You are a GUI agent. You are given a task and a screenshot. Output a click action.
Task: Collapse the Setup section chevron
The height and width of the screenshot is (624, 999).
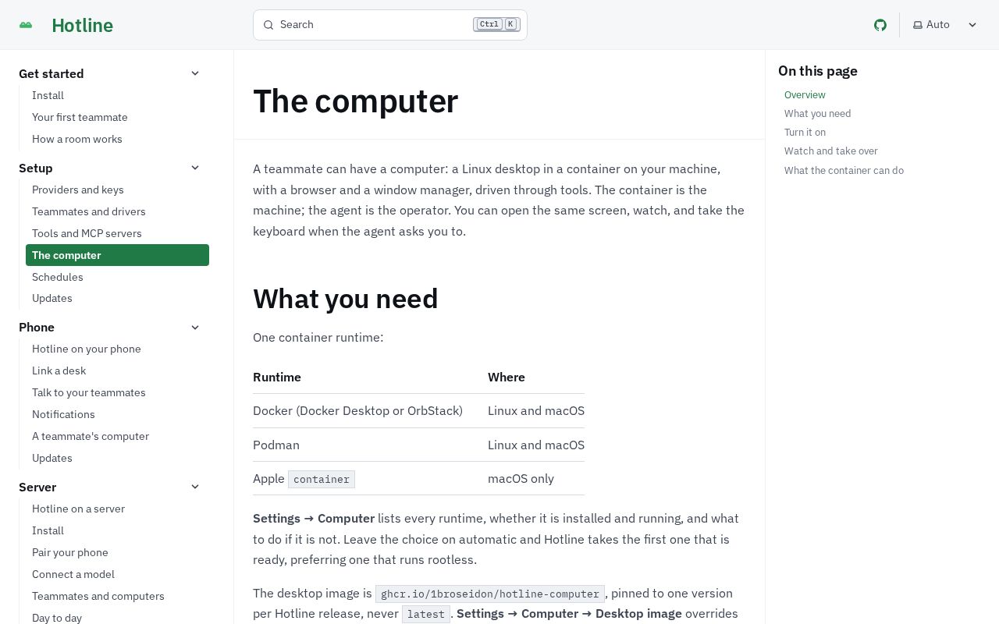pyautogui.click(x=195, y=168)
